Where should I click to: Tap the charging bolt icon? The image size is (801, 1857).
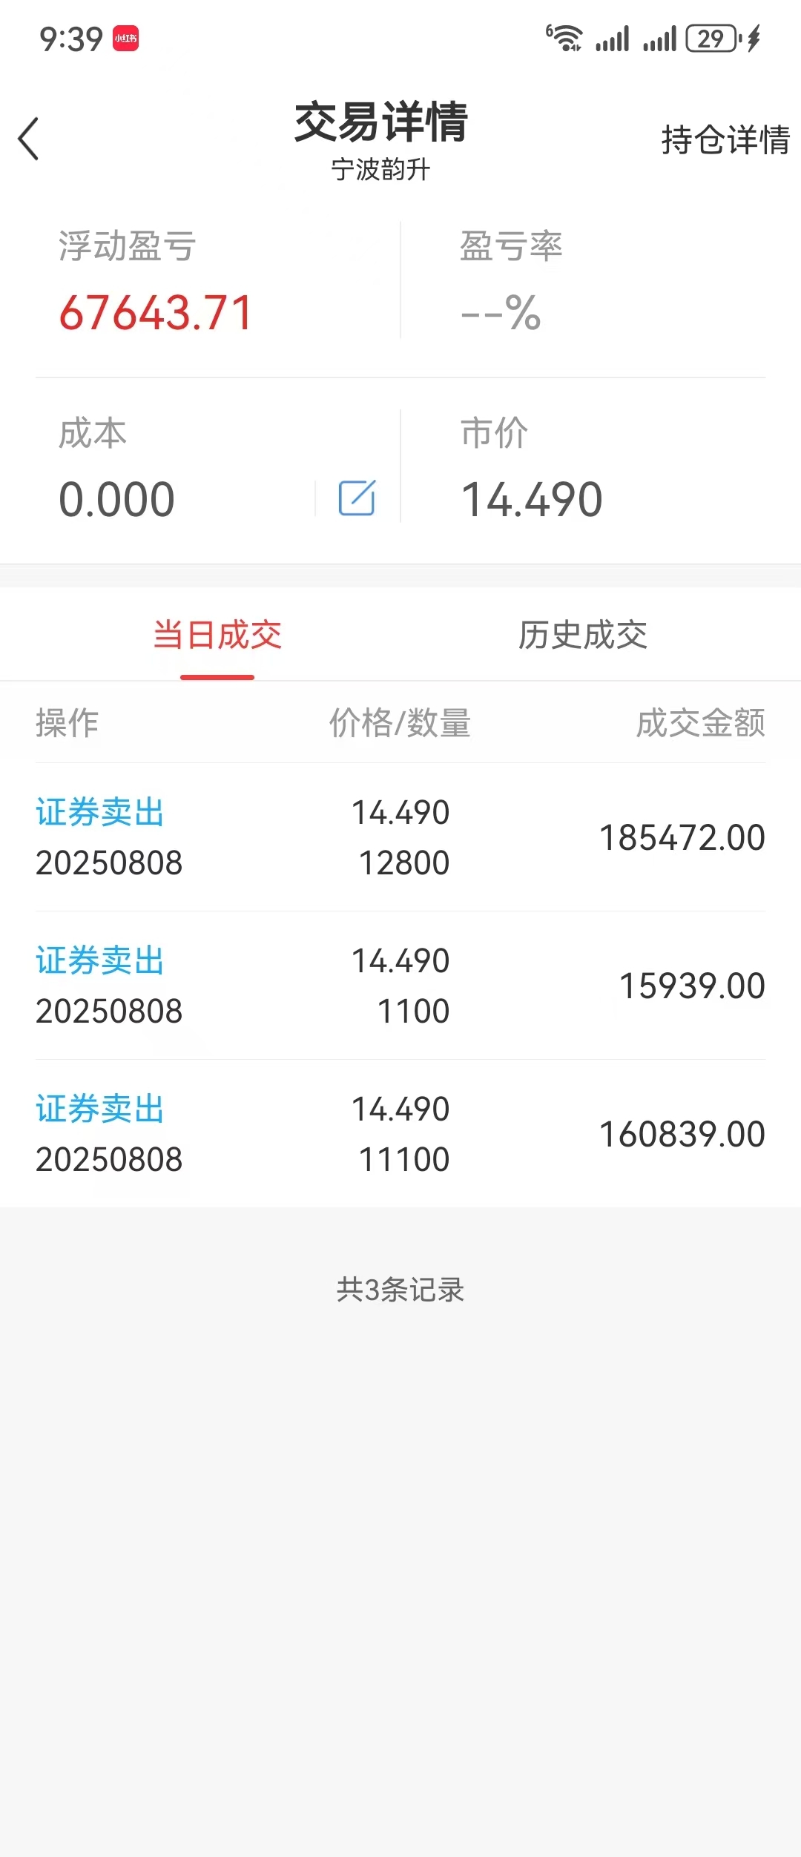point(754,39)
